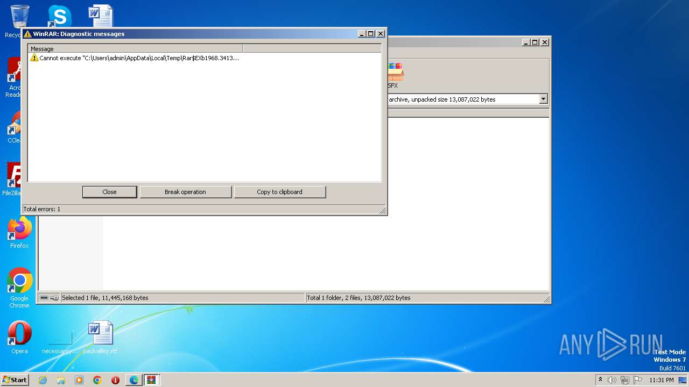Viewport: 689px width, 387px height.
Task: Click the SFX toolbar icon in WinRAR
Action: 395,75
